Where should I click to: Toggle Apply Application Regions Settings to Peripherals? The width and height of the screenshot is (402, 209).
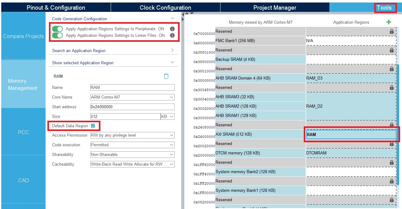click(57, 29)
